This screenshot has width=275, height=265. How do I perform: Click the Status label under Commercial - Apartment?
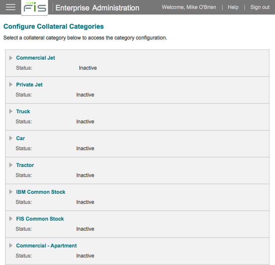(x=24, y=256)
